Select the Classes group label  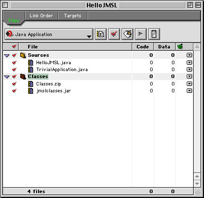coord(38,77)
